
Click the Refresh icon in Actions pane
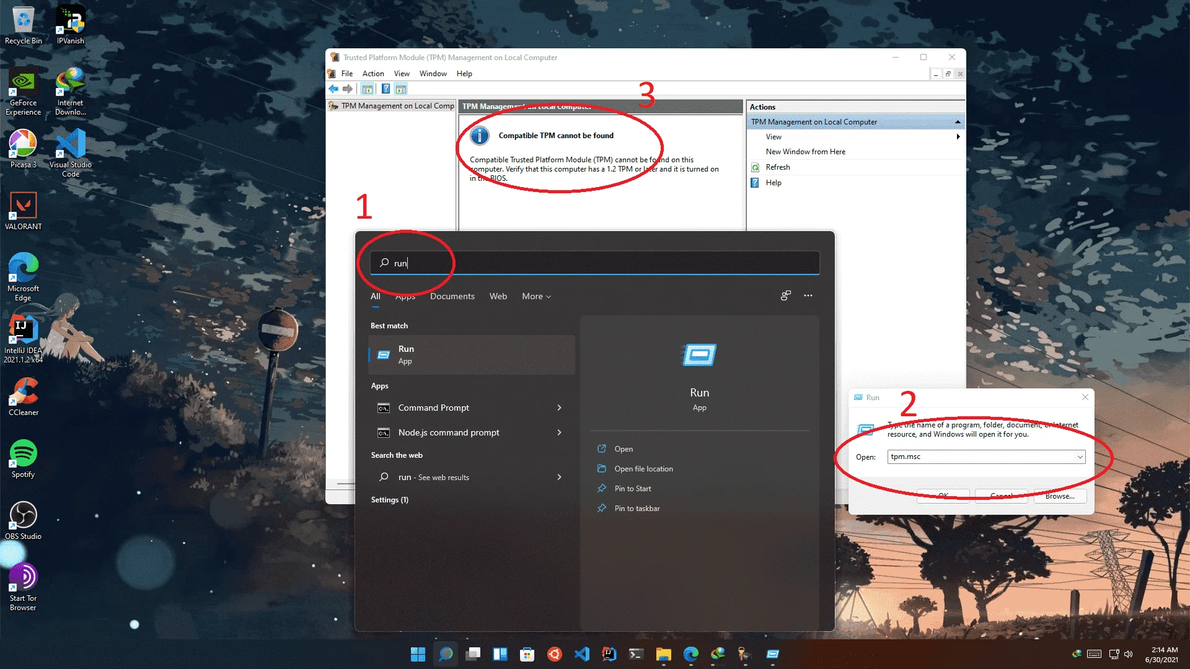click(x=756, y=167)
